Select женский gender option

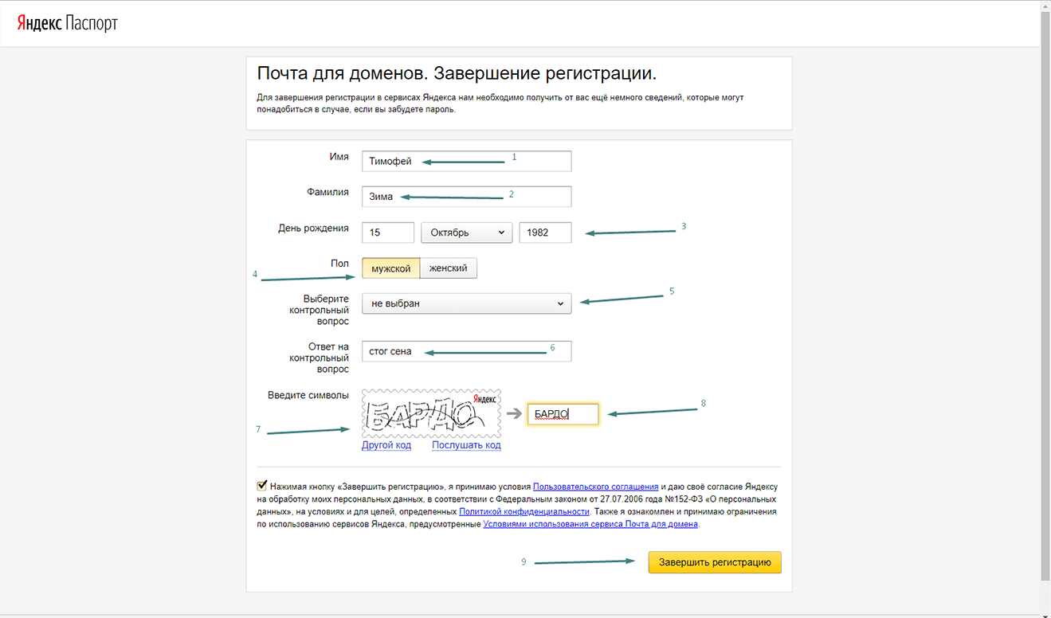click(449, 268)
